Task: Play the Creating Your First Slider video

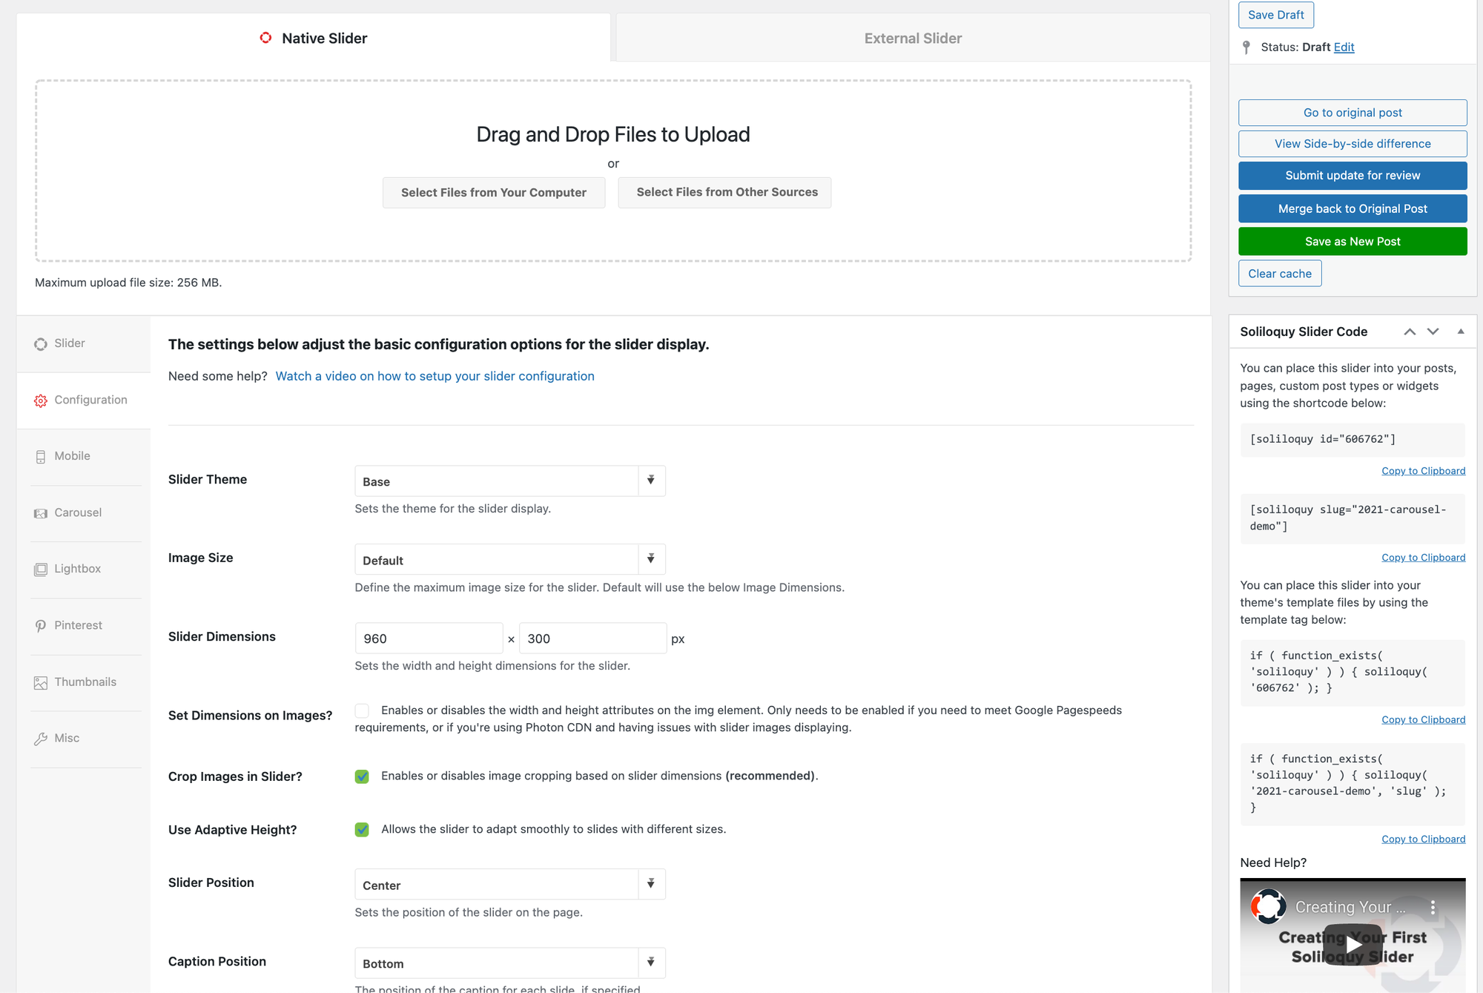Action: point(1353,944)
